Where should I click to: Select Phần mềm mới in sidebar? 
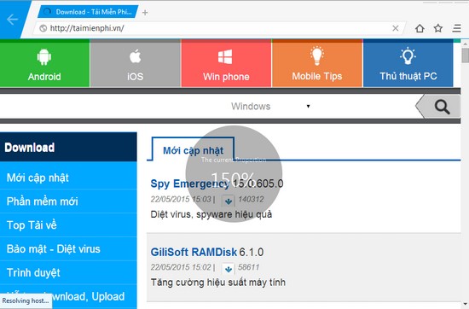[x=42, y=201]
